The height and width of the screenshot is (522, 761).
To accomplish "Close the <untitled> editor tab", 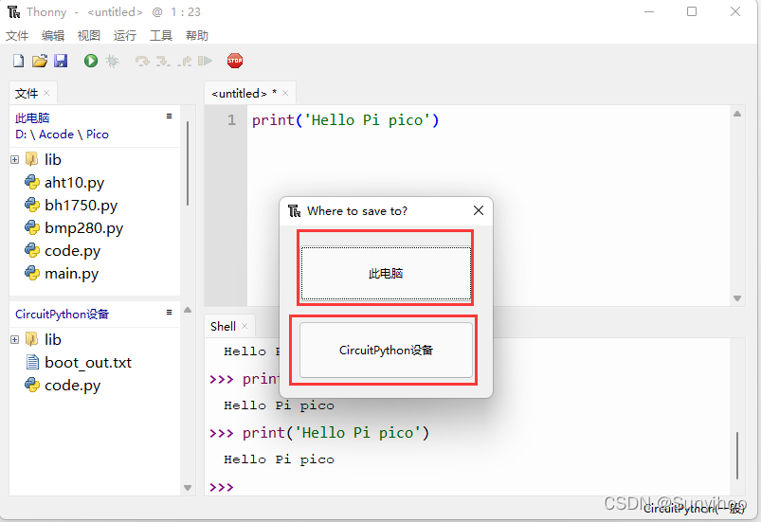I will (x=285, y=93).
